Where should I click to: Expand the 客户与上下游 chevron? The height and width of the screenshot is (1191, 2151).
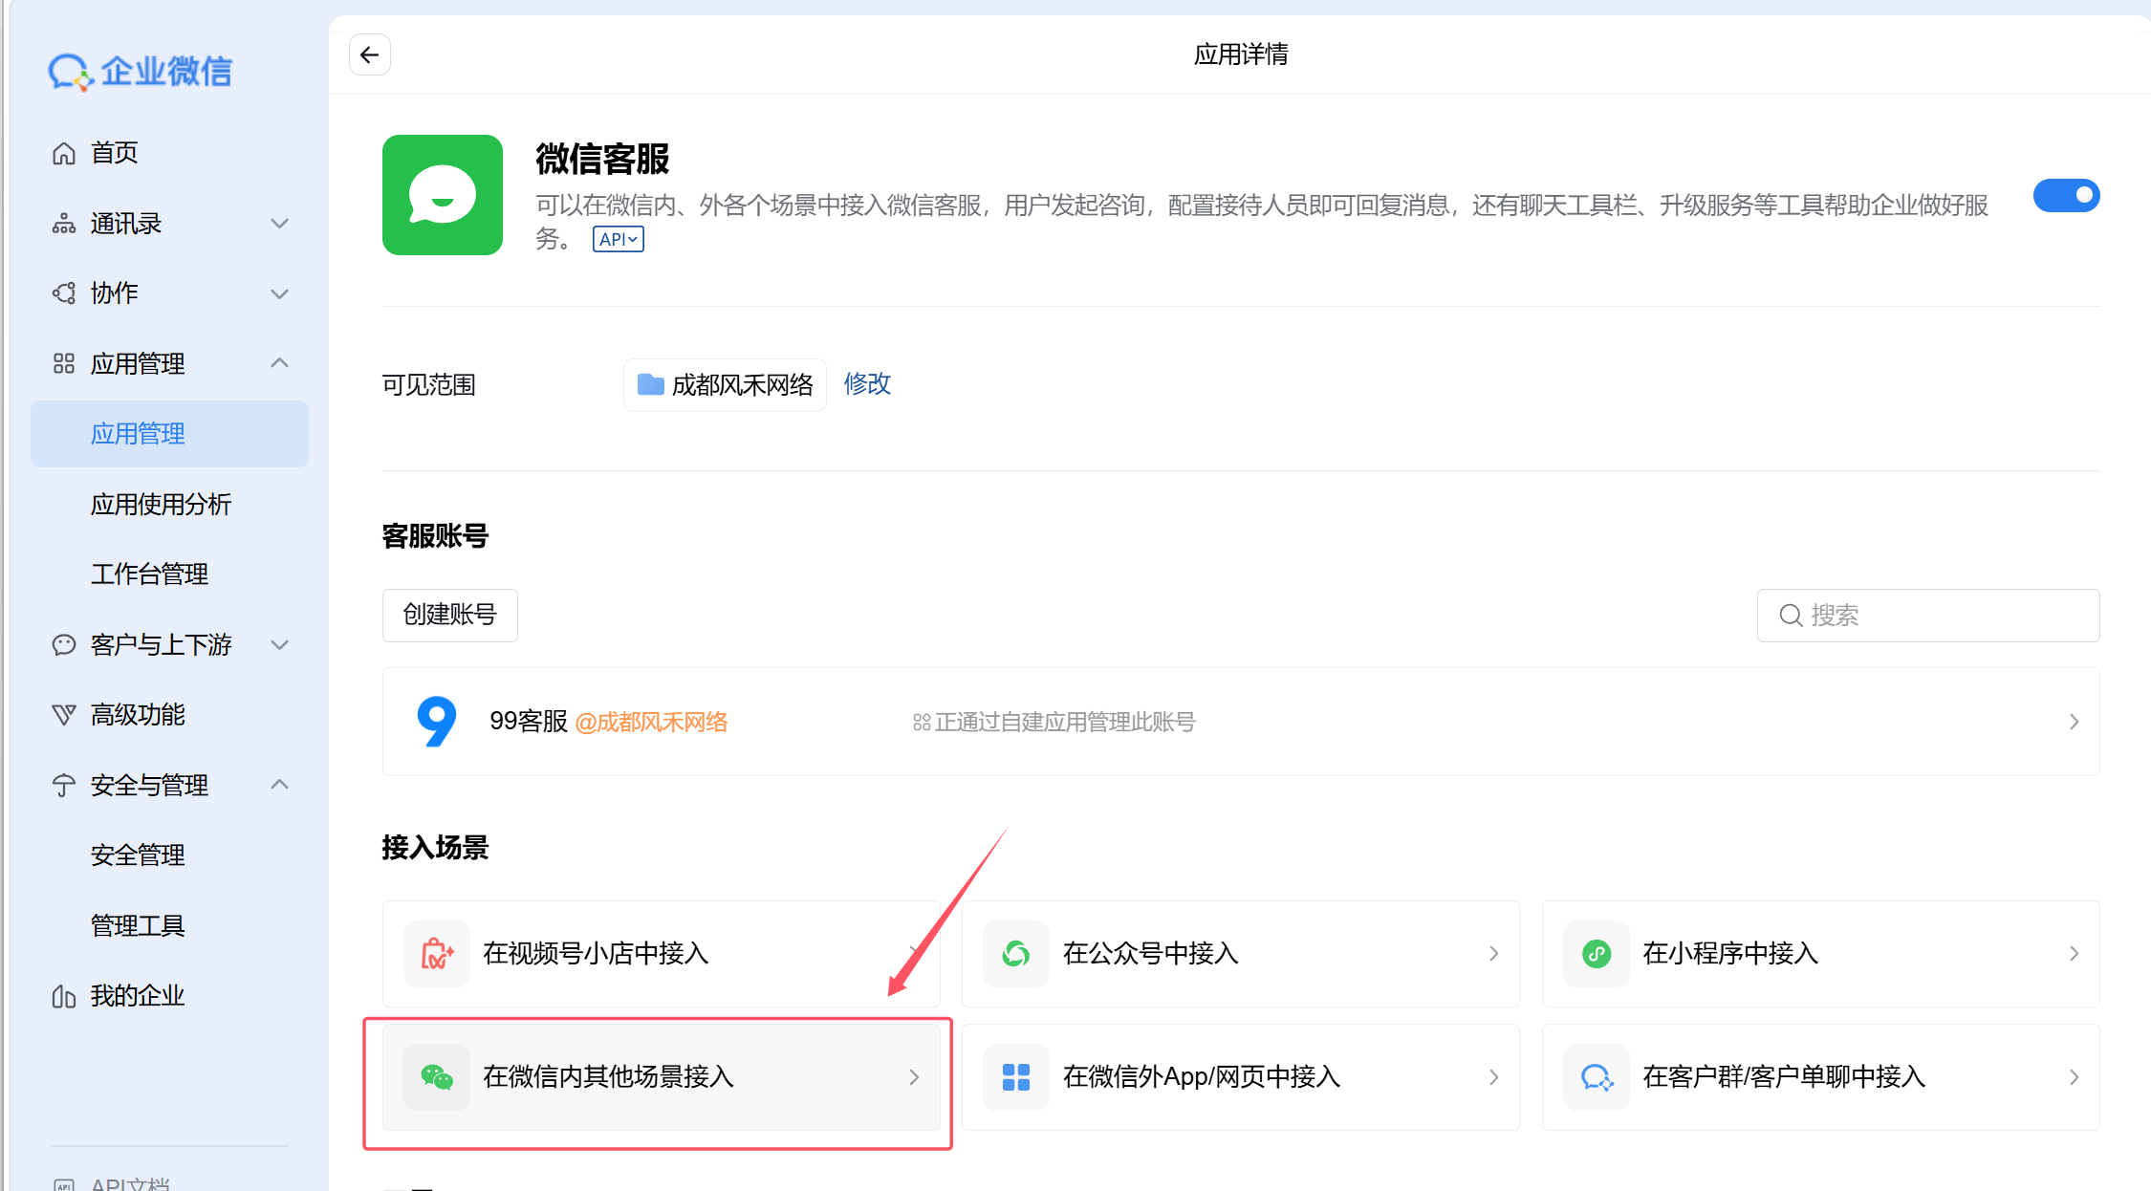click(279, 645)
